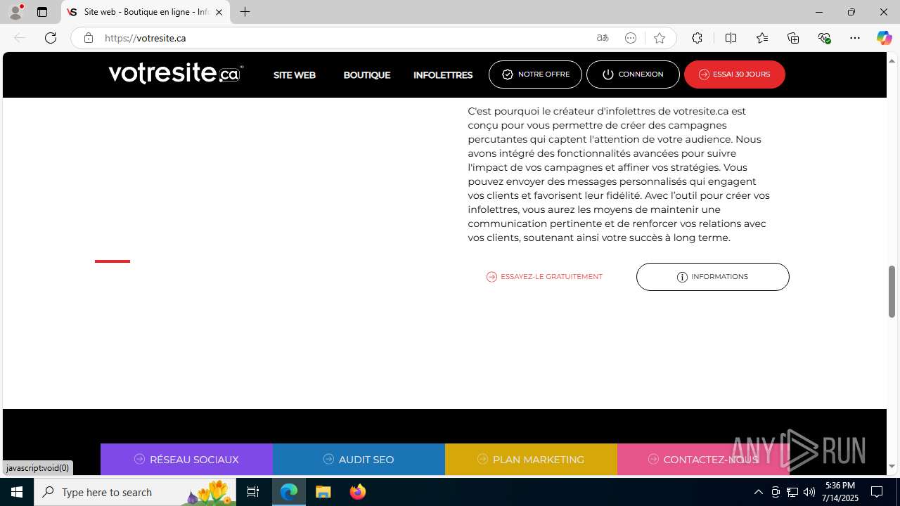This screenshot has width=900, height=506.
Task: Click the Edge taskbar icon
Action: [x=289, y=492]
